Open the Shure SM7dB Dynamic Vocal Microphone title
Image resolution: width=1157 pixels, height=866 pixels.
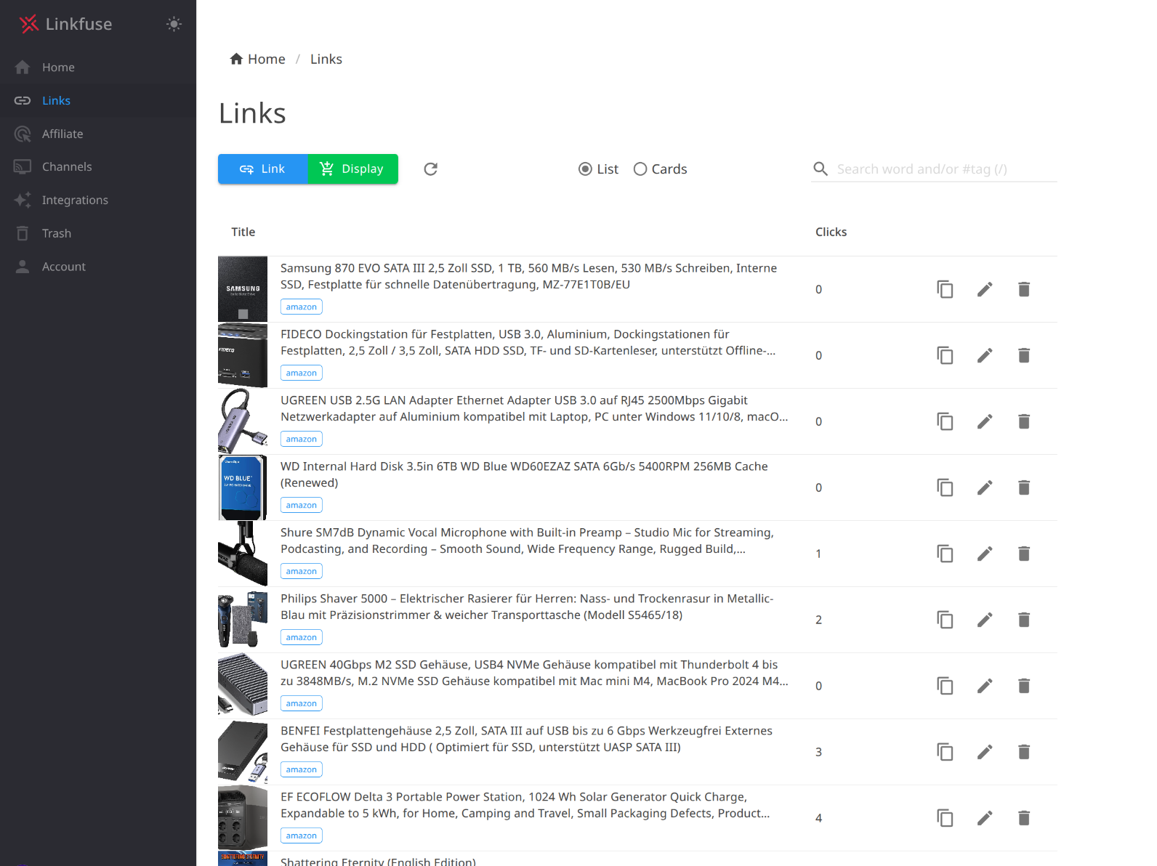[x=527, y=541]
